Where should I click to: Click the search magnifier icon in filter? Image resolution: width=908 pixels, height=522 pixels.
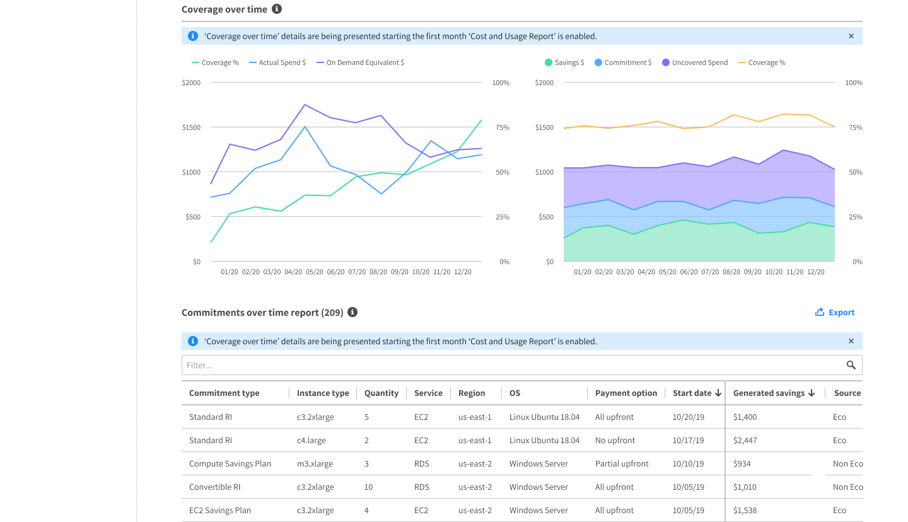(x=851, y=365)
